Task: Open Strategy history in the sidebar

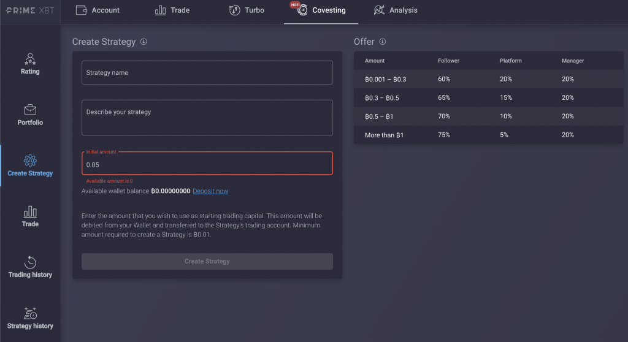Action: (30, 318)
